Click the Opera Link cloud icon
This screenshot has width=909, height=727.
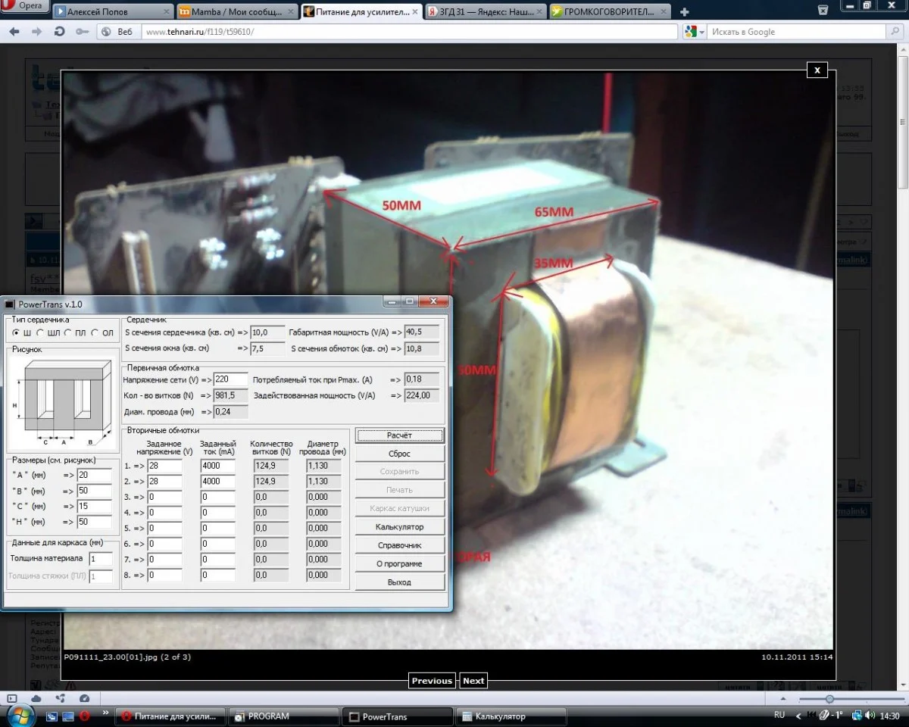click(36, 698)
